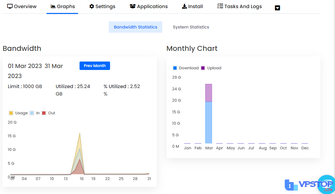Toggle the Out legend swatch
The width and height of the screenshot is (335, 194).
44,113
